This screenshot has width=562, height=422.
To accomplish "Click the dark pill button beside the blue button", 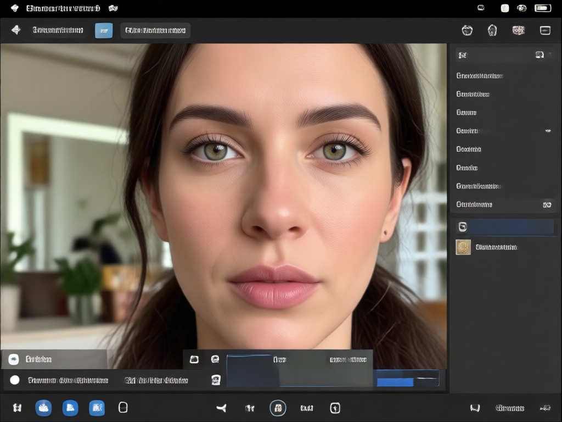I will coord(155,31).
